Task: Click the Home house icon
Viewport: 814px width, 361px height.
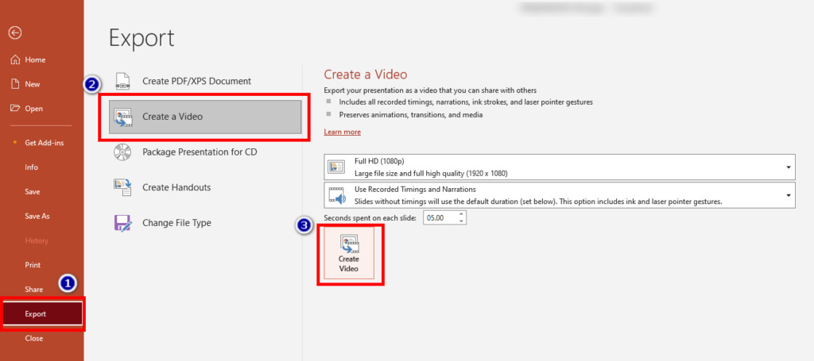Action: pyautogui.click(x=14, y=60)
